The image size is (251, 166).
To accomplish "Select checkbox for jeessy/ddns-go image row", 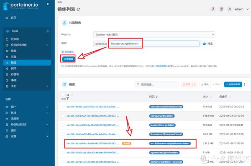I will (63, 125).
